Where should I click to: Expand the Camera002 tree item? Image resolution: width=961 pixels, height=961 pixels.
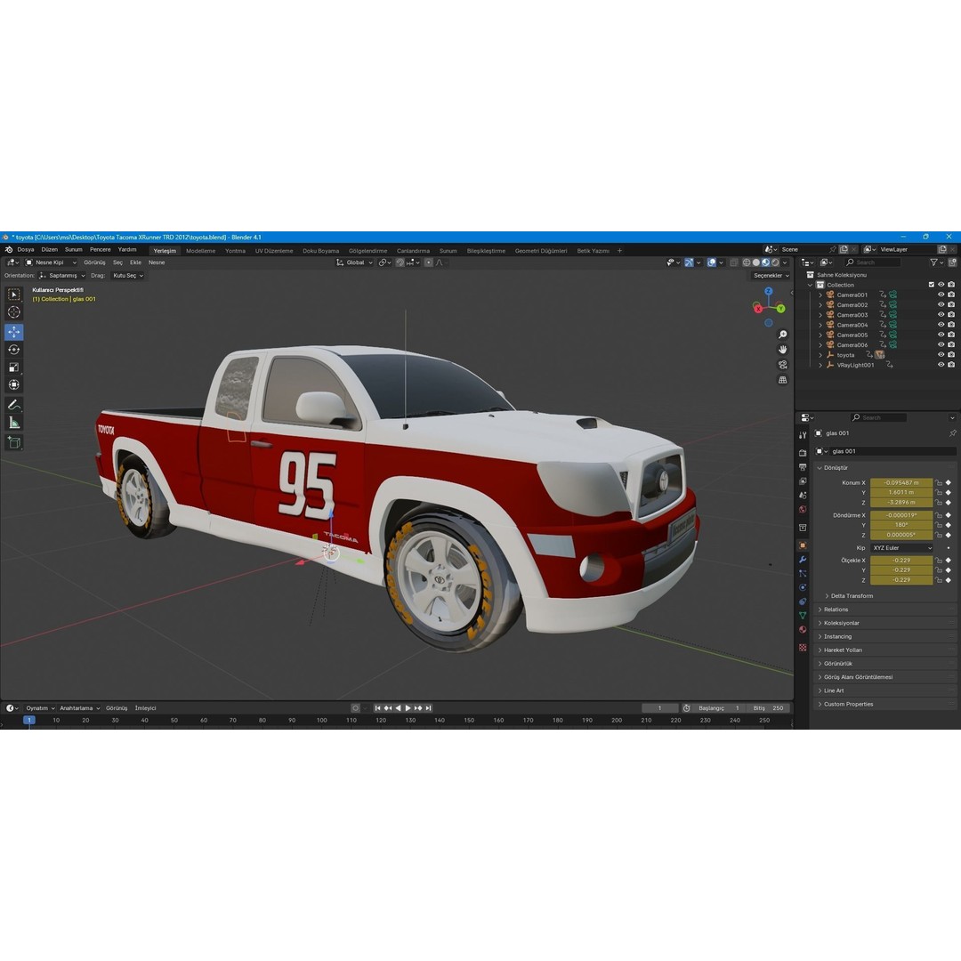[x=820, y=305]
